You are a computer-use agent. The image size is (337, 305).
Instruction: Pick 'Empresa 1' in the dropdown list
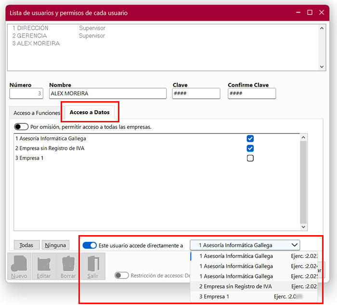tap(214, 297)
